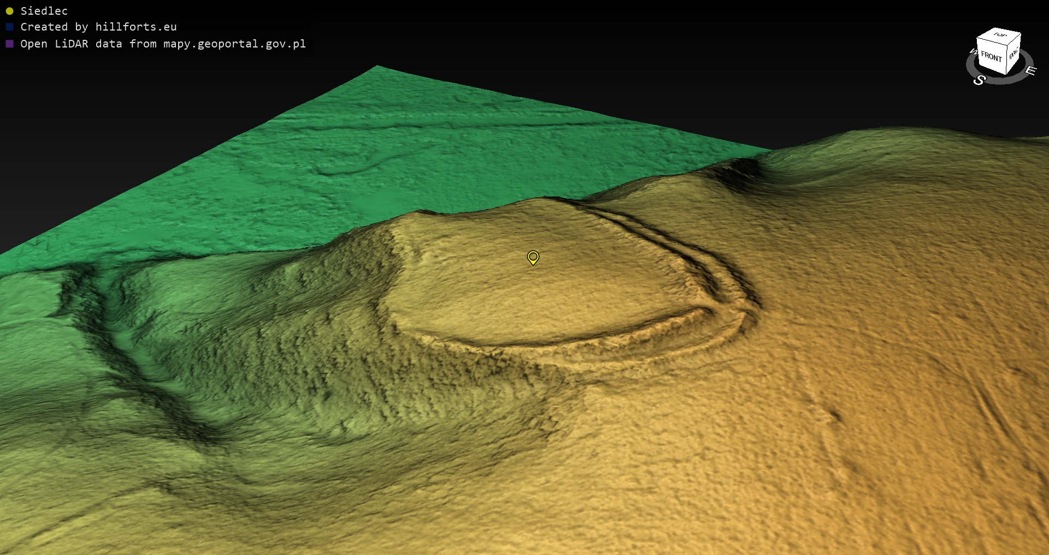The width and height of the screenshot is (1049, 555).
Task: Open the LiDAR data source from mapy.geoportal.gov.pl
Action: pos(163,44)
